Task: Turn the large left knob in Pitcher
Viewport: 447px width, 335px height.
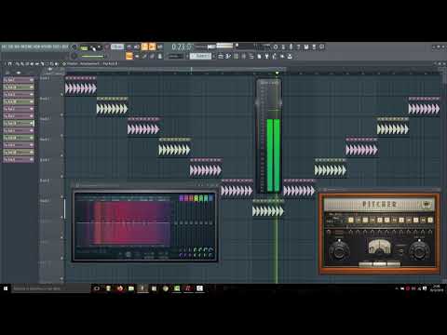Action: coord(339,251)
